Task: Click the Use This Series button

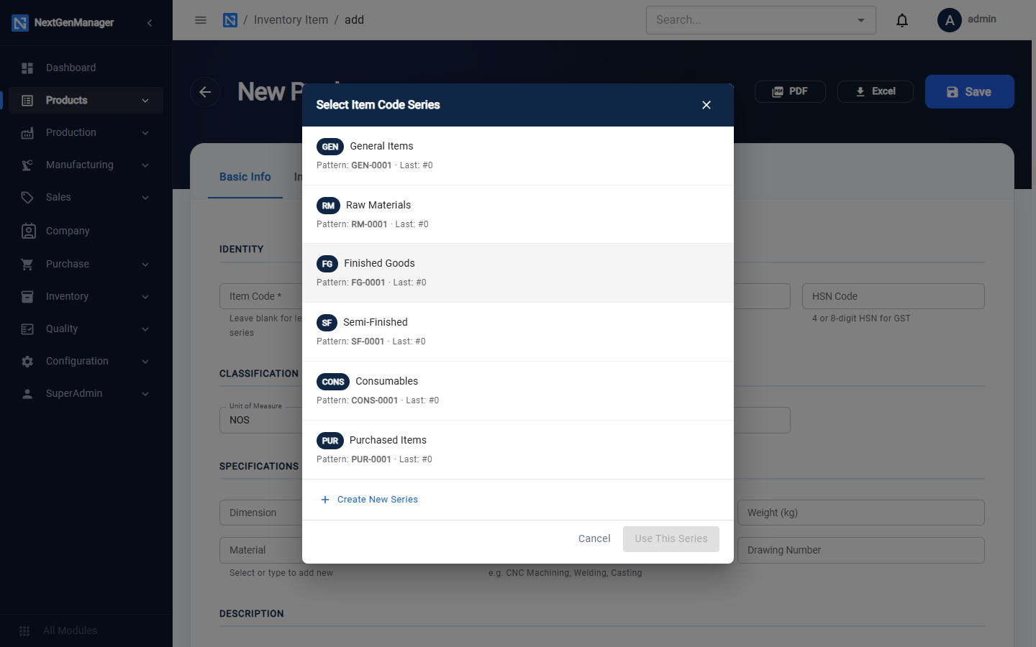Action: 671,538
